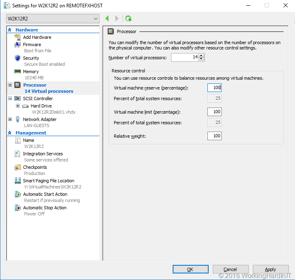This screenshot has height=280, width=295.
Task: Click the 'Secure Boot enabled' text
Action: click(x=45, y=64)
